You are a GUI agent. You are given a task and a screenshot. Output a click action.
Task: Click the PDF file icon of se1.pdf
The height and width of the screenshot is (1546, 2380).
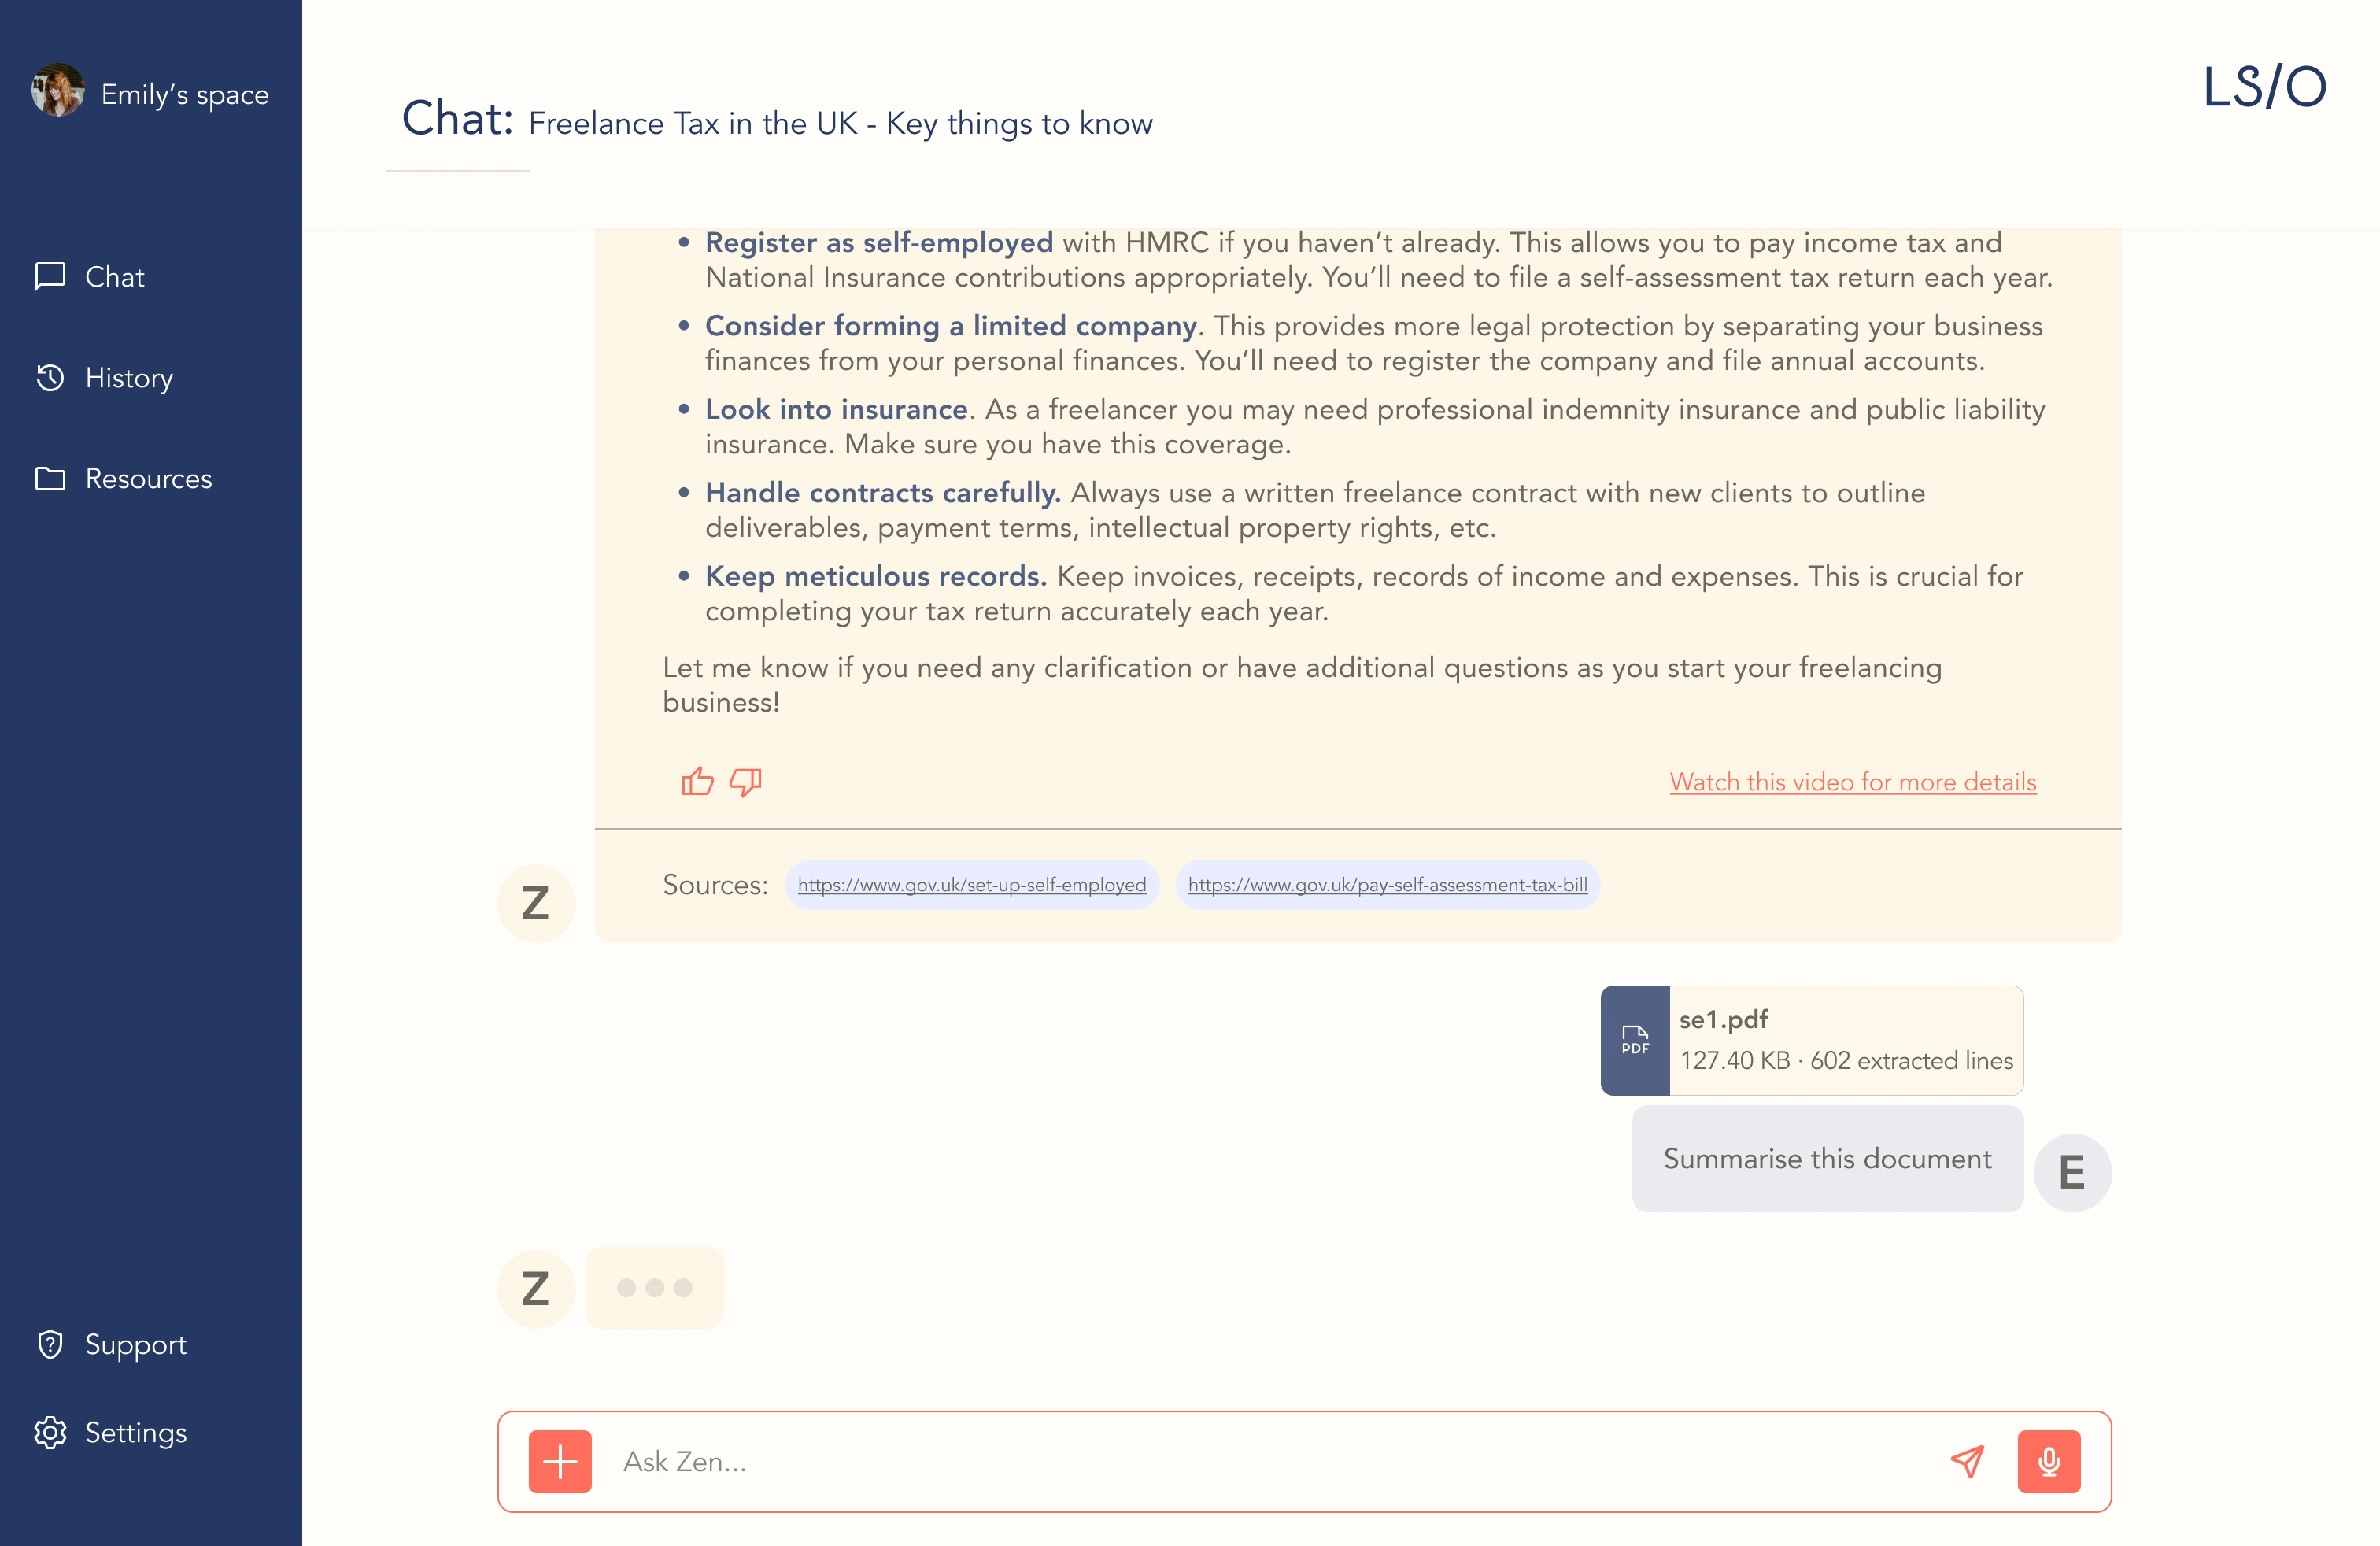coord(1635,1041)
